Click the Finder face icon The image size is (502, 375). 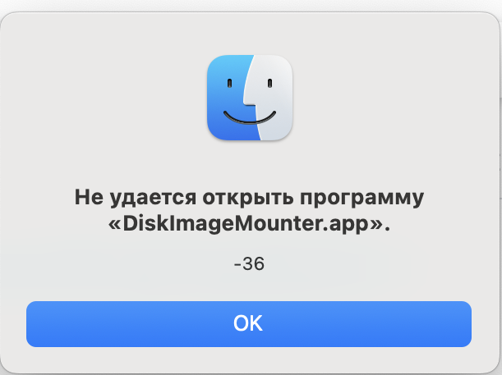coord(250,98)
